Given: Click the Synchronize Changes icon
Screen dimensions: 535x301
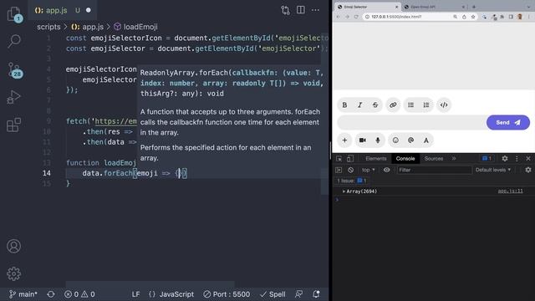Looking at the screenshot, I should point(51,293).
